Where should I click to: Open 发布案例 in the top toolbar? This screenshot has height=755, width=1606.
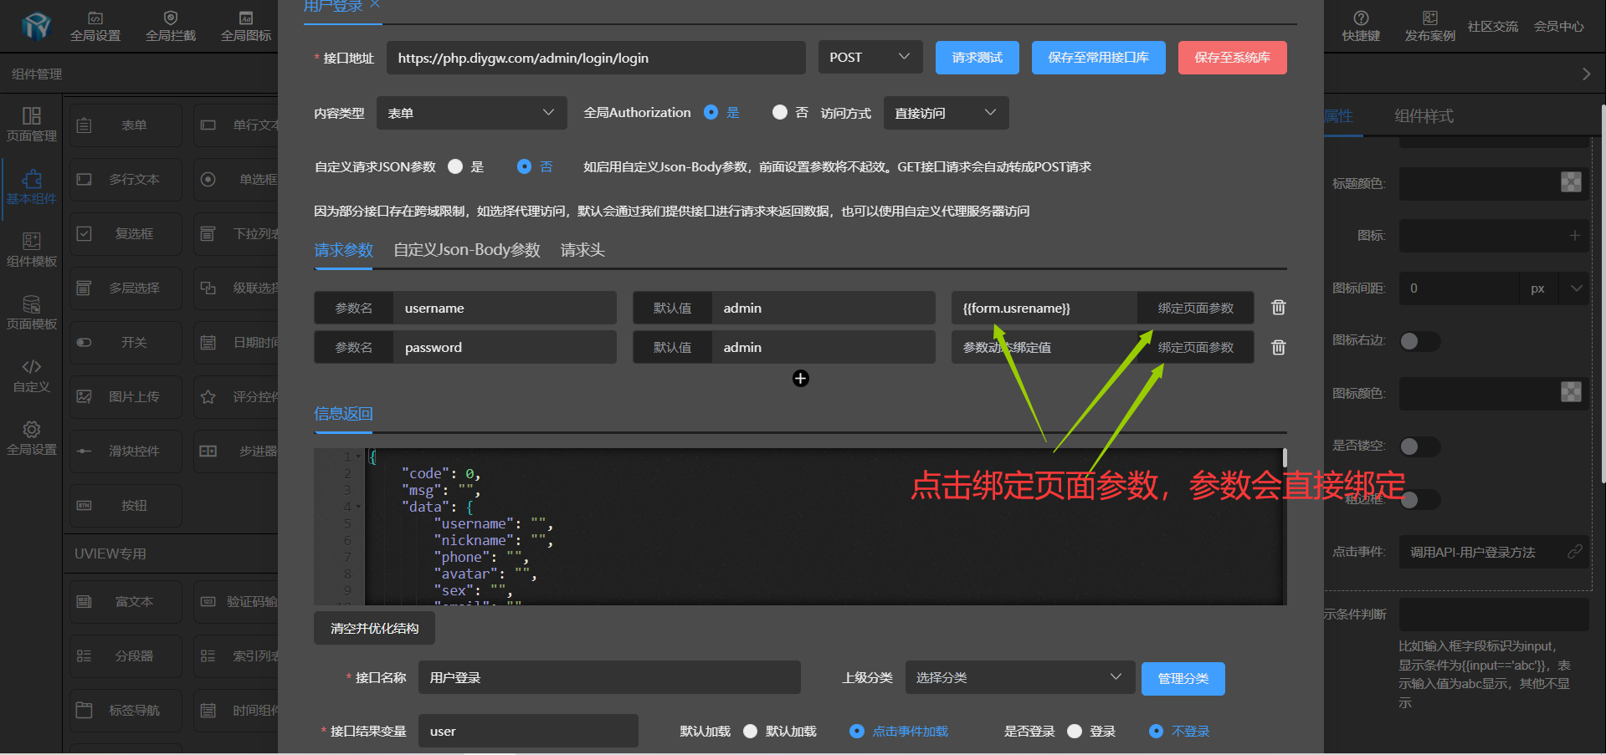[x=1429, y=27]
